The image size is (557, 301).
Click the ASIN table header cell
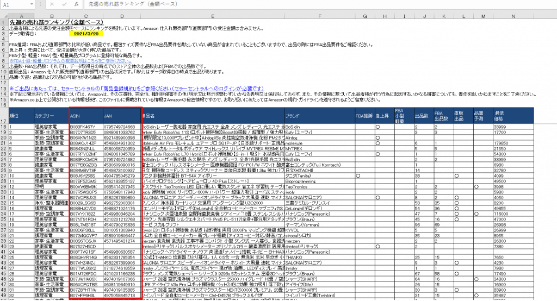(x=85, y=116)
